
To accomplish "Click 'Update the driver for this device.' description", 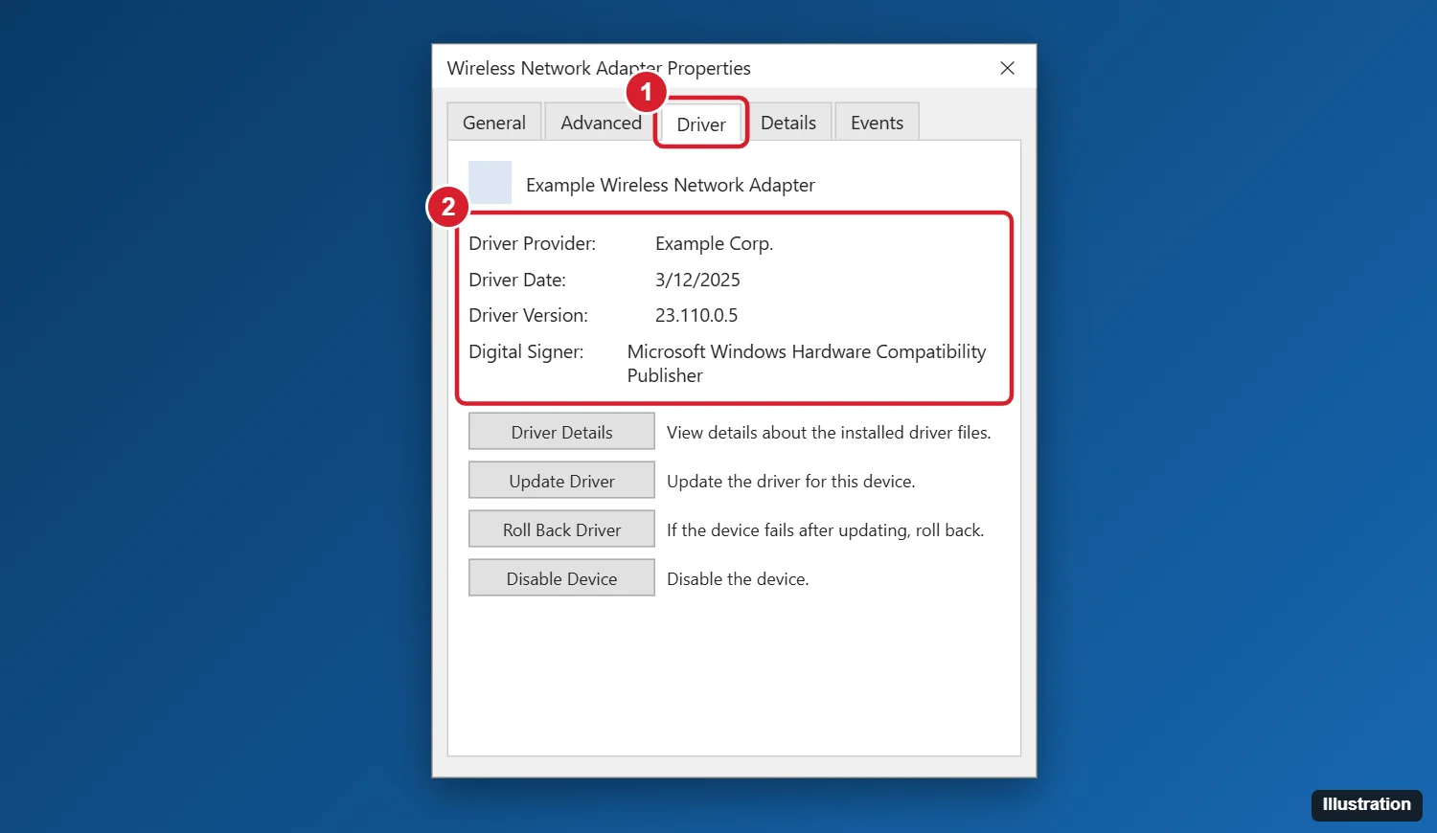I will (791, 481).
